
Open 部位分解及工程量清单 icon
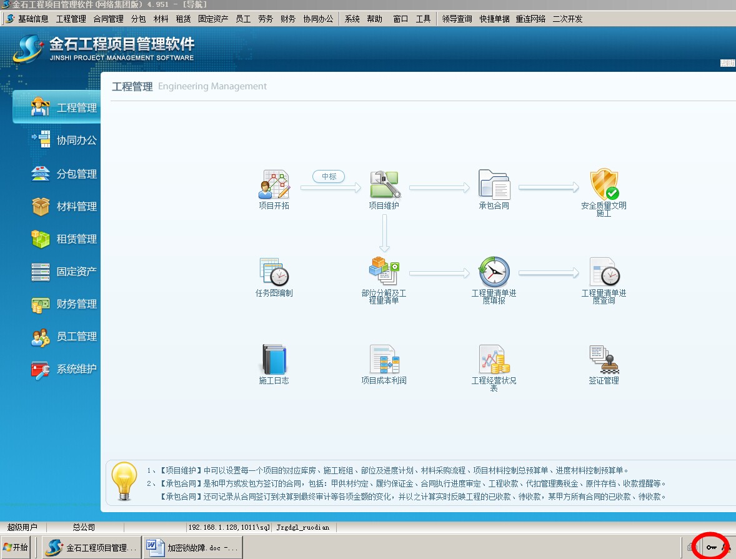[x=384, y=272]
